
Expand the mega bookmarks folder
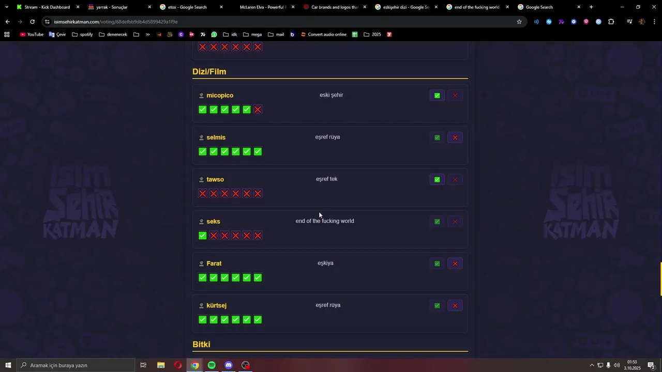click(x=252, y=35)
